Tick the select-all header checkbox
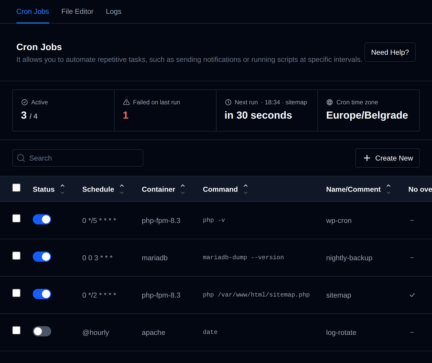Image resolution: width=432 pixels, height=363 pixels. coord(16,188)
